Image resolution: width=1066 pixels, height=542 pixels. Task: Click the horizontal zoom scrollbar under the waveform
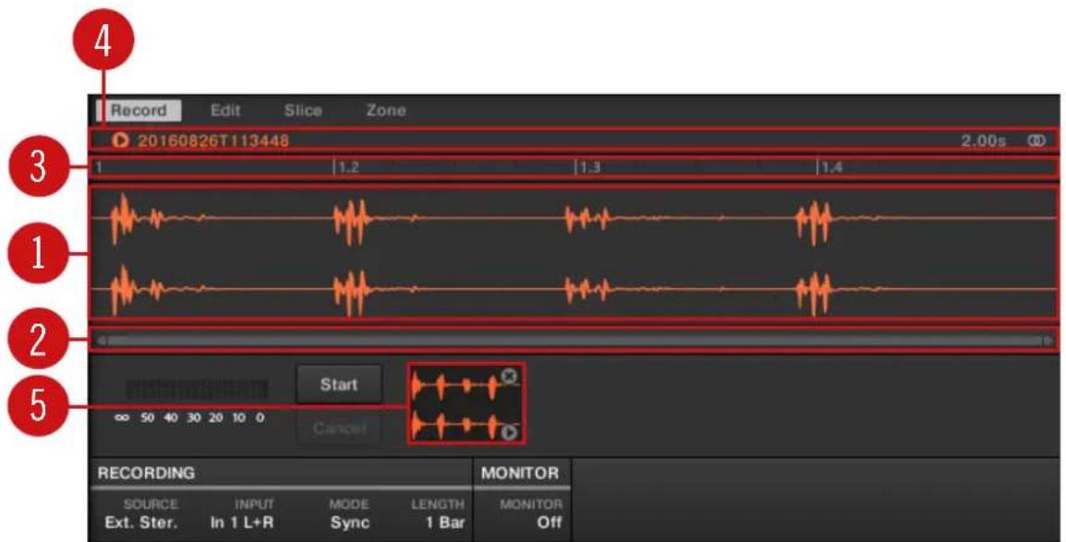[575, 341]
